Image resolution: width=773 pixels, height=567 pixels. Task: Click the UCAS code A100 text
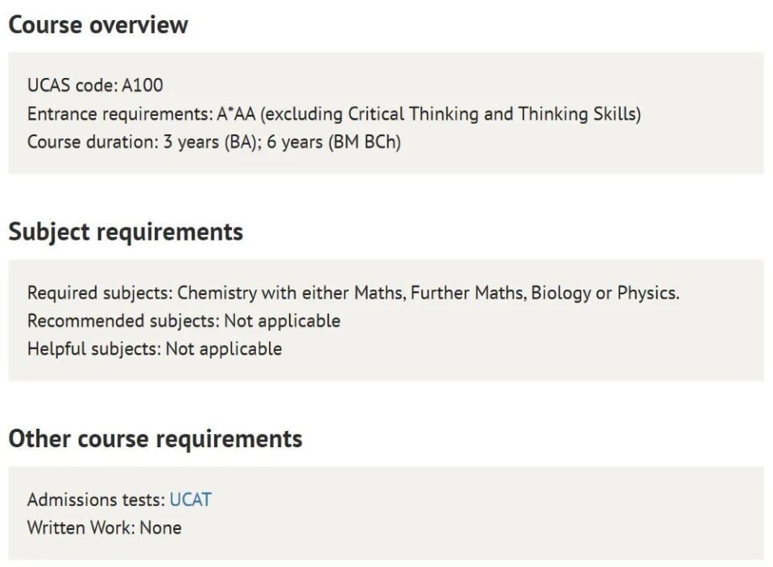[x=95, y=85]
